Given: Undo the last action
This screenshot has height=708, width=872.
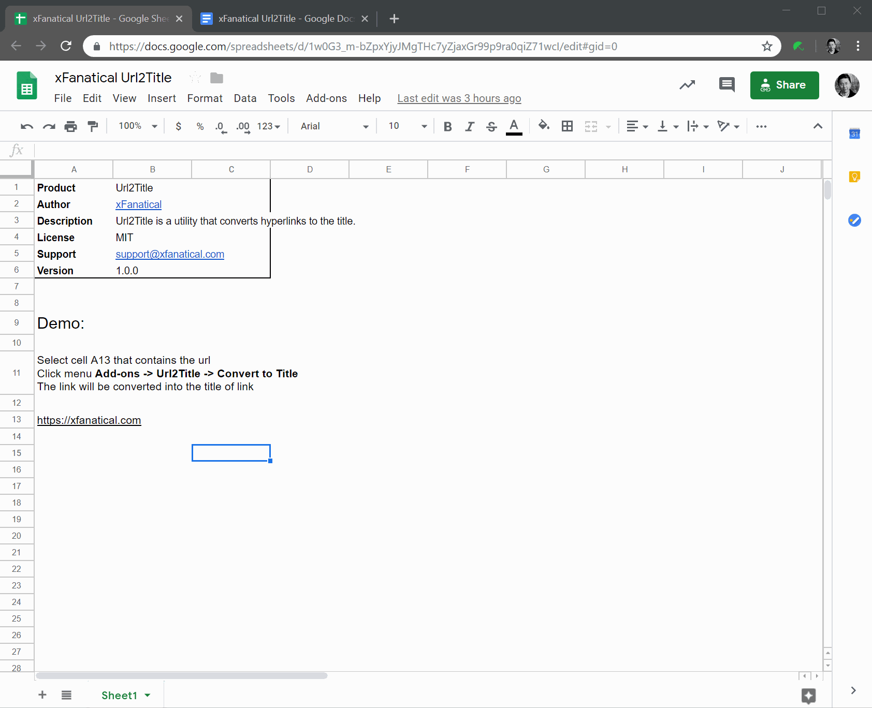Looking at the screenshot, I should point(26,126).
